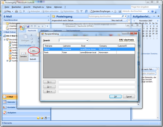Select the Nachricht ribbon tab

(32, 31)
